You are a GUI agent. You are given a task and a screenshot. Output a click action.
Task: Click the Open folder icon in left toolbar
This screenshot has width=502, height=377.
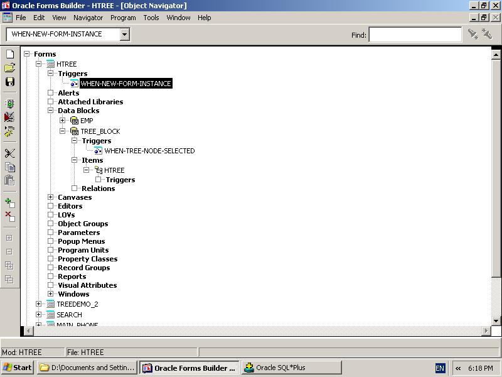(x=9, y=68)
